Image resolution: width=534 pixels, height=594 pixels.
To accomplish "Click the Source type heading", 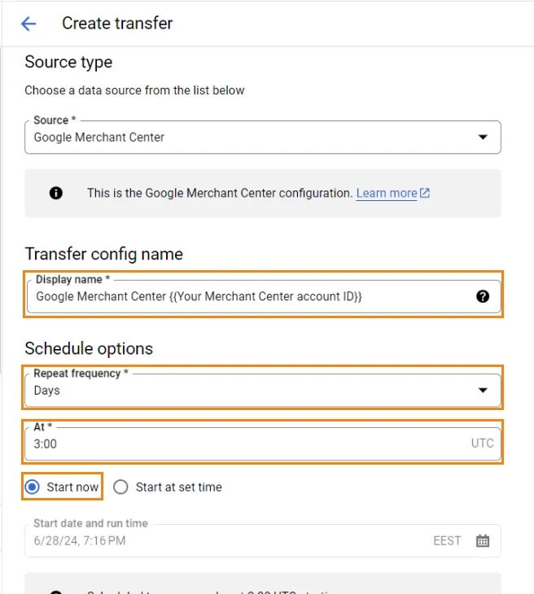I will point(68,63).
